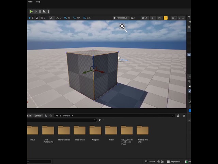Open the surface snapping dropdown

tap(52, 18)
